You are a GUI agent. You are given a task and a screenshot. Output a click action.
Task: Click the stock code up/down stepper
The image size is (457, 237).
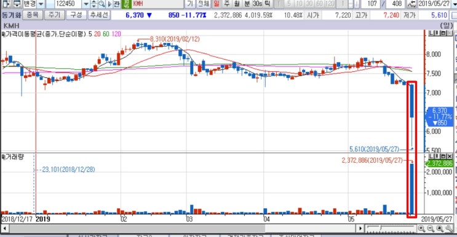pos(93,4)
